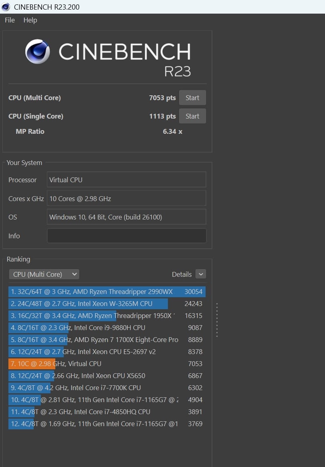The width and height of the screenshot is (325, 467).
Task: Click the OS field showing Windows 10
Action: point(127,217)
